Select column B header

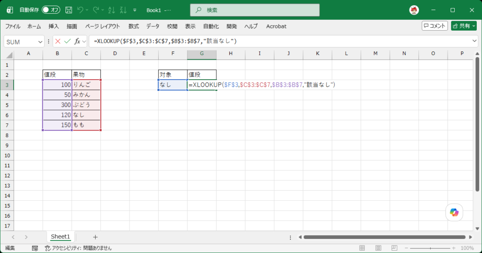tap(57, 54)
